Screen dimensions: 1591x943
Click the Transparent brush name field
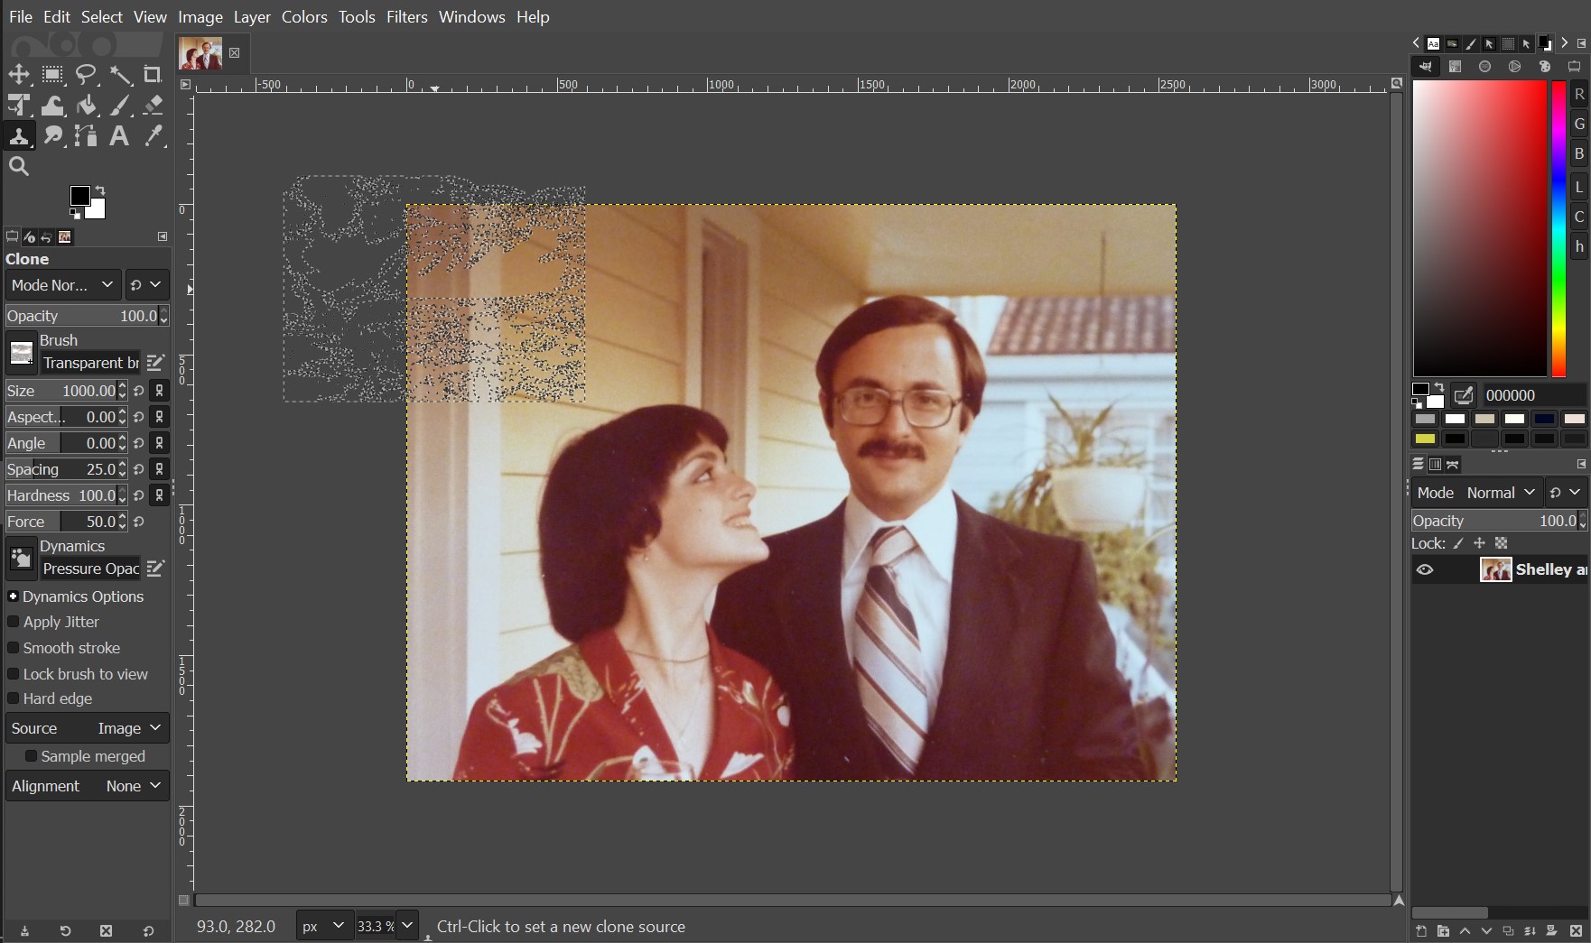point(90,363)
